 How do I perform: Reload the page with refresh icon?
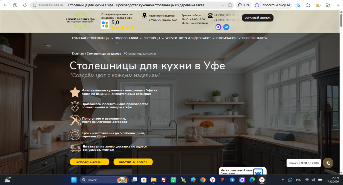pos(25,5)
